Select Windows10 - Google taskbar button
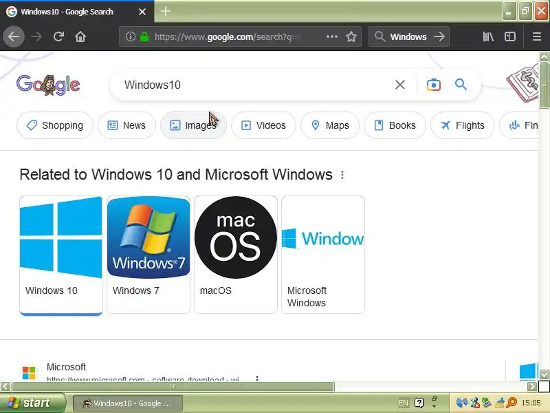This screenshot has width=550, height=413. (128, 403)
